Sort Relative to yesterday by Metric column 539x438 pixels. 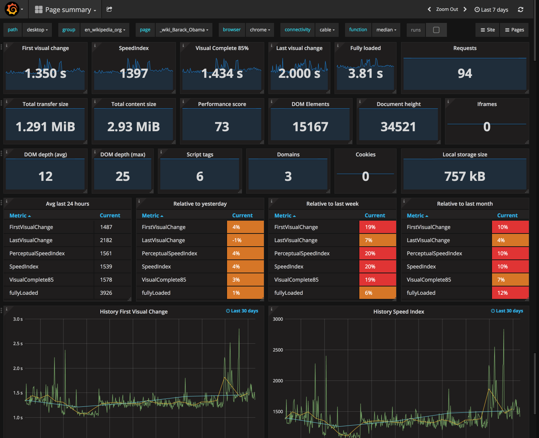coord(153,215)
